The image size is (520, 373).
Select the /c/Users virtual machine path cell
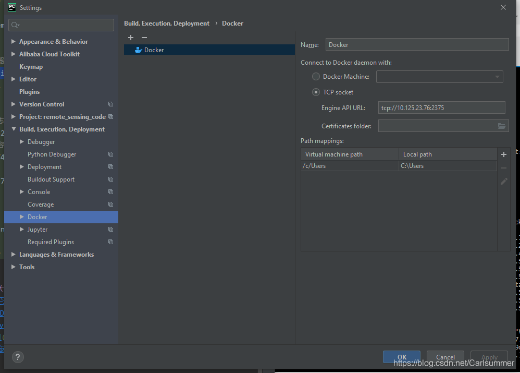tap(350, 166)
